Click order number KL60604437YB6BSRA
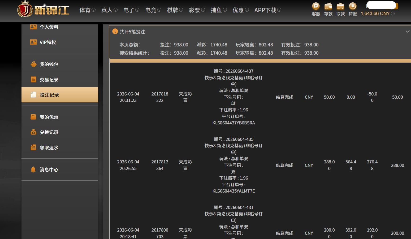411x239 pixels. 234,123
